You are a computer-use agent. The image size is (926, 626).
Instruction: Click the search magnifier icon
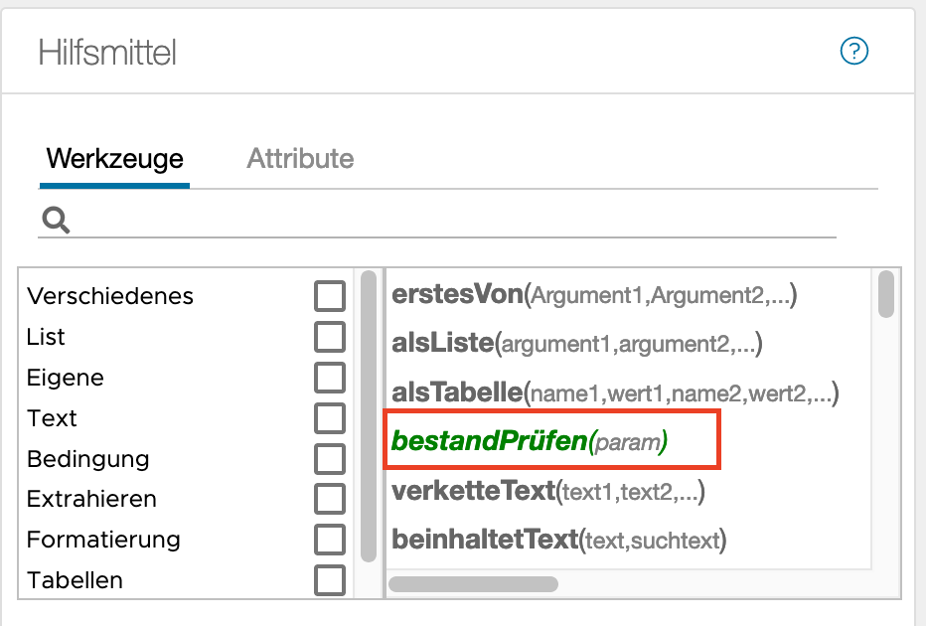56,220
